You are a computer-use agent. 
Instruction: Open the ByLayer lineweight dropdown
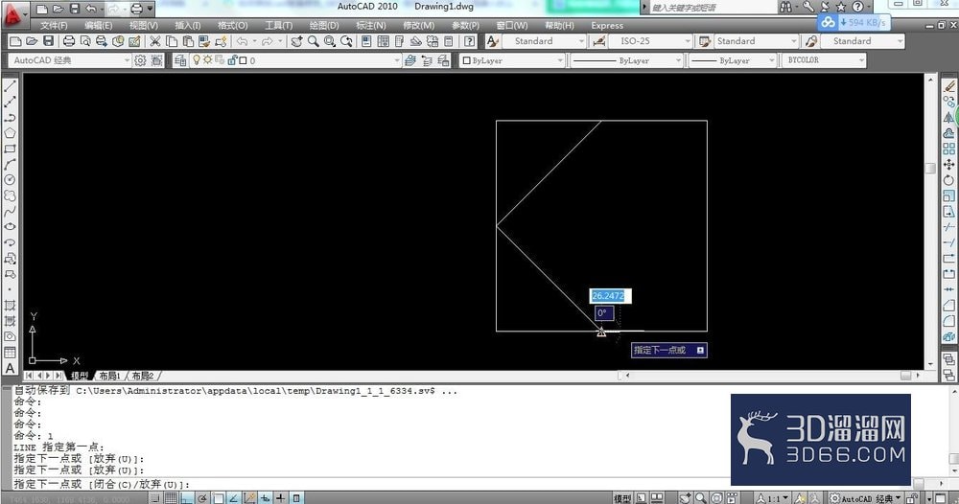[x=733, y=60]
